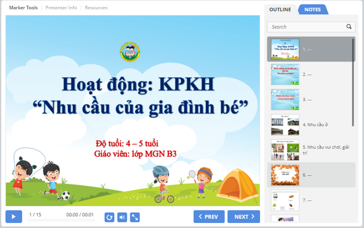Open slide 4 "Nhu cầu ở"
Viewport: 364px width, 228px height.
(x=285, y=124)
